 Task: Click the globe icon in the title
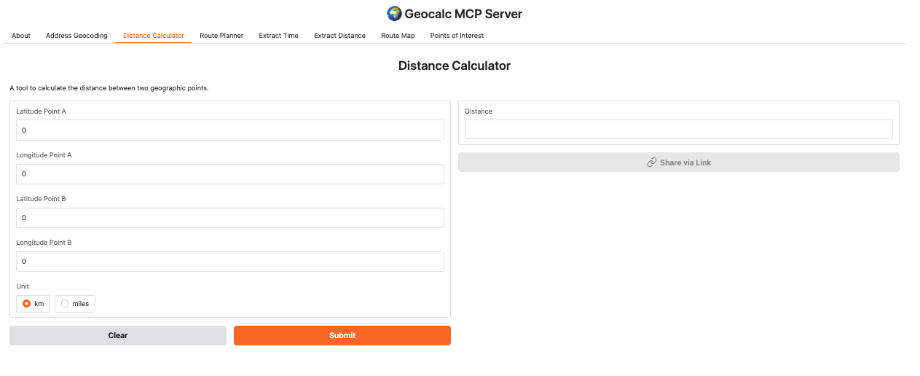pos(394,14)
